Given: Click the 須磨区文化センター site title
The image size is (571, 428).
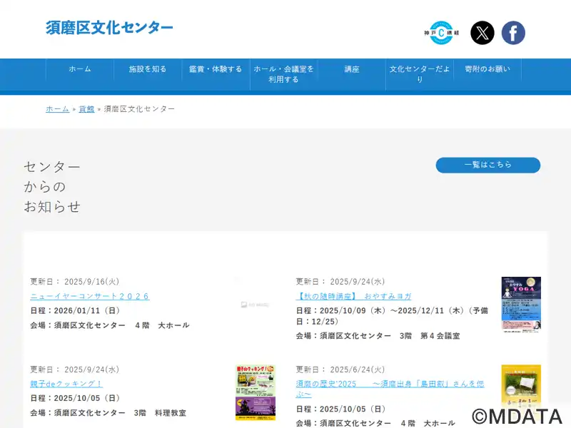Looking at the screenshot, I should [x=109, y=28].
